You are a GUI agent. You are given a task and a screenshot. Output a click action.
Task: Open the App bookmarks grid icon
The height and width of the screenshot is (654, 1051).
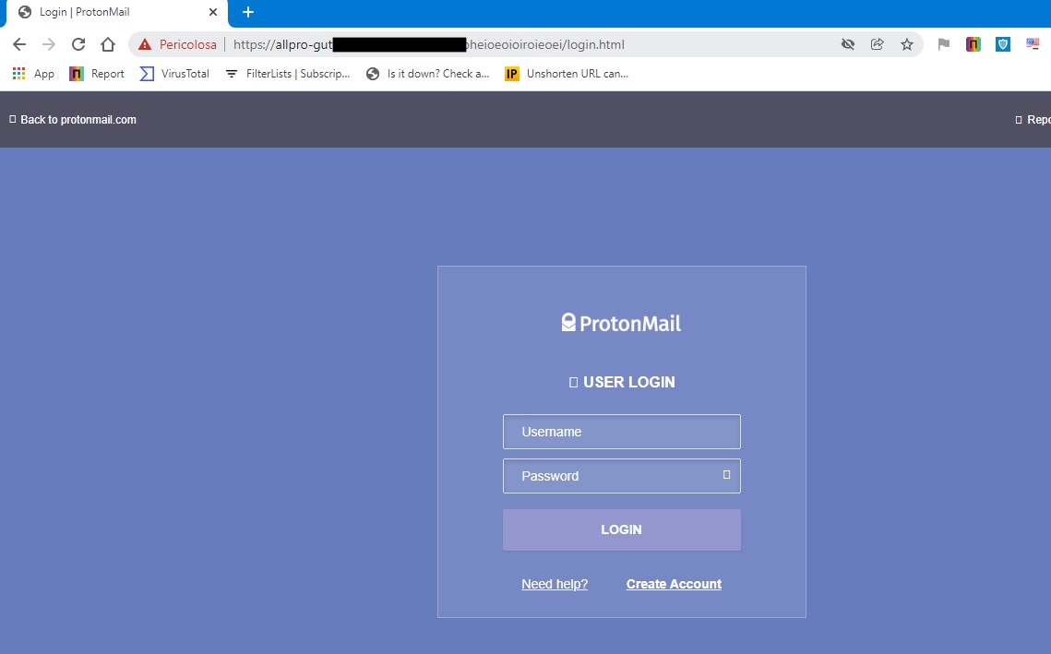pos(19,74)
